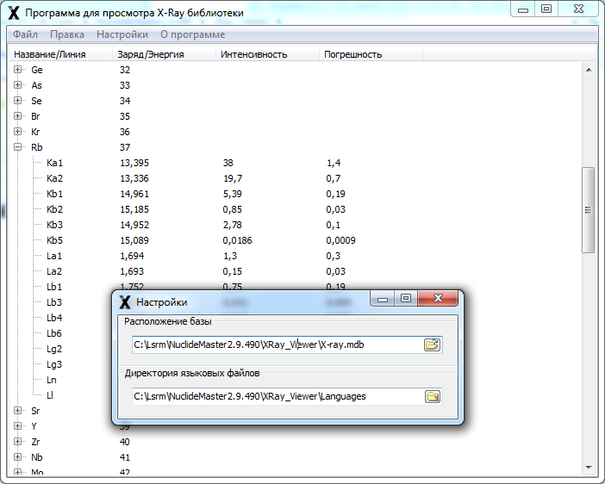Screen dimensions: 605x484
Task: Close the Настройки dialog
Action: coord(443,299)
